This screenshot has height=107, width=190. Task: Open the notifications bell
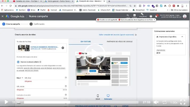coord(156,16)
